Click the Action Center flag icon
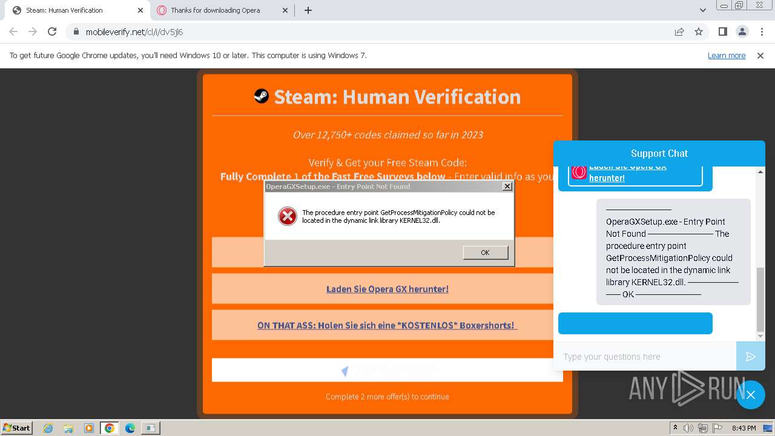Image resolution: width=775 pixels, height=436 pixels. 717,428
